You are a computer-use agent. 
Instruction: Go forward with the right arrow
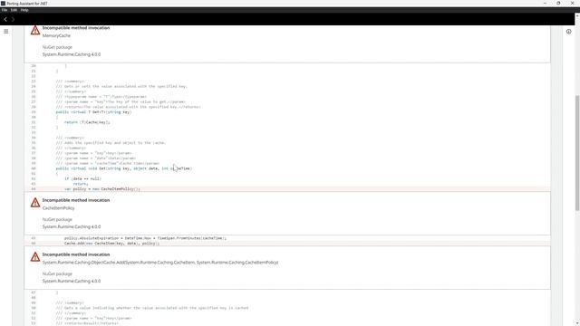[13, 19]
